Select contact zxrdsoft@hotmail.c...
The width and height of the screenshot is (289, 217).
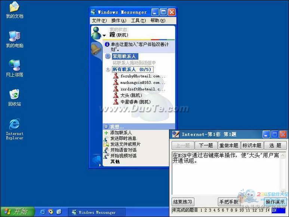click(143, 89)
